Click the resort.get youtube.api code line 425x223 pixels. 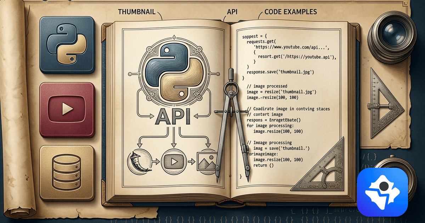point(297,57)
